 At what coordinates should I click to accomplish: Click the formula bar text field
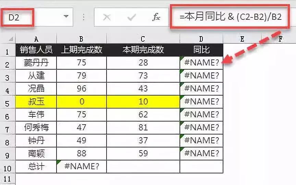click(x=230, y=17)
